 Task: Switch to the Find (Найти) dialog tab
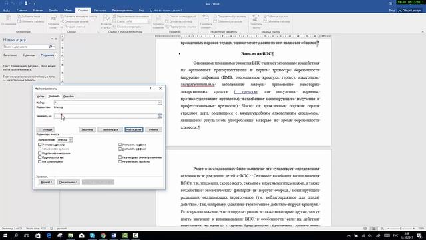pyautogui.click(x=40, y=96)
